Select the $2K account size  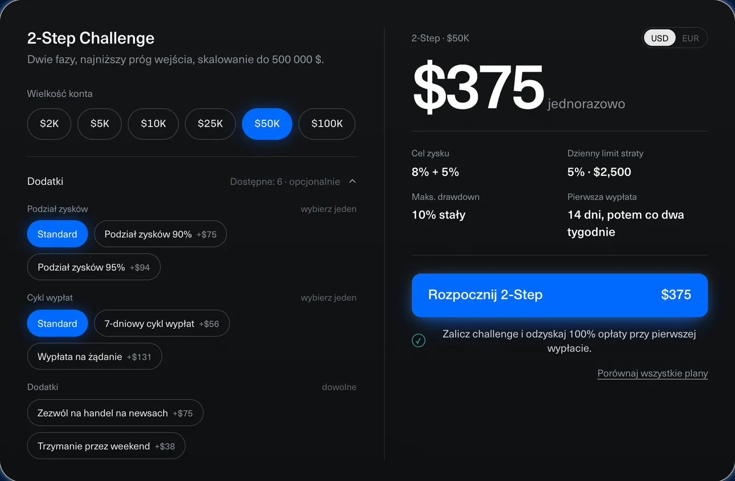click(49, 124)
